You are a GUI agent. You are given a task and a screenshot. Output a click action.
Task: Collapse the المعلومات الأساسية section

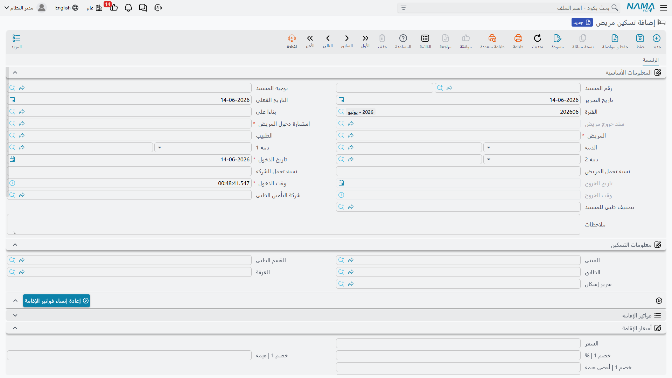pos(15,72)
